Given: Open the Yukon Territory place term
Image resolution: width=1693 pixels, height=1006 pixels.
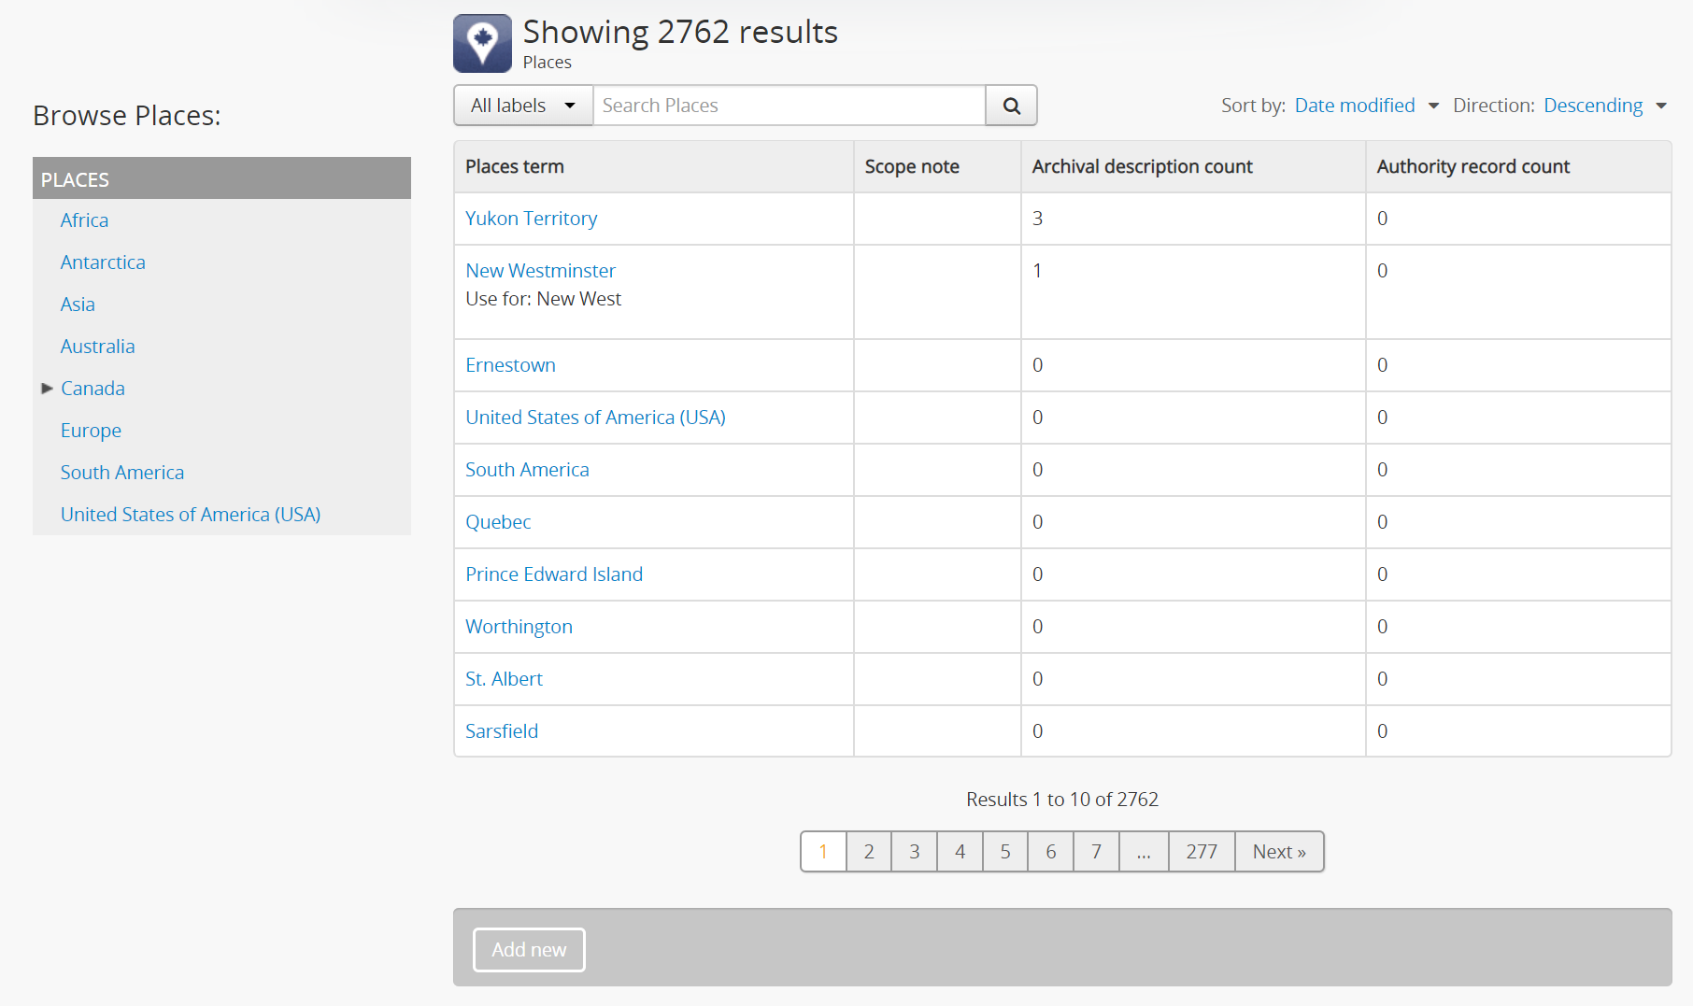Looking at the screenshot, I should click(531, 219).
